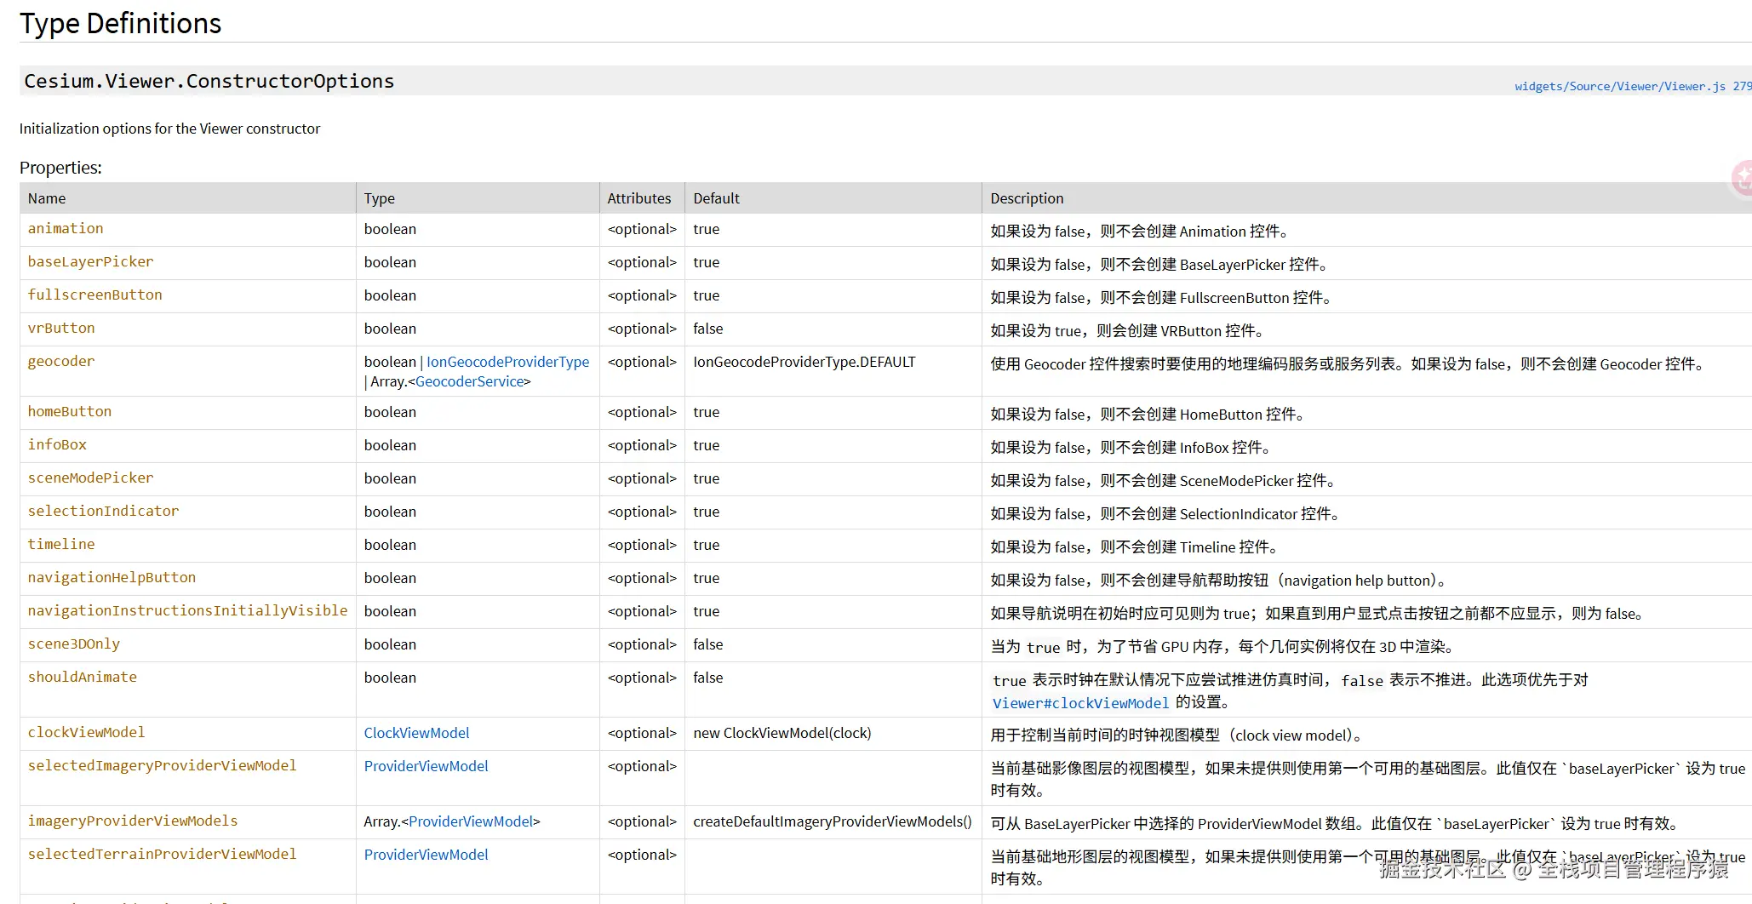Click the createDefaultImageryProviderViewModels() default value
This screenshot has width=1752, height=904.
(x=833, y=821)
